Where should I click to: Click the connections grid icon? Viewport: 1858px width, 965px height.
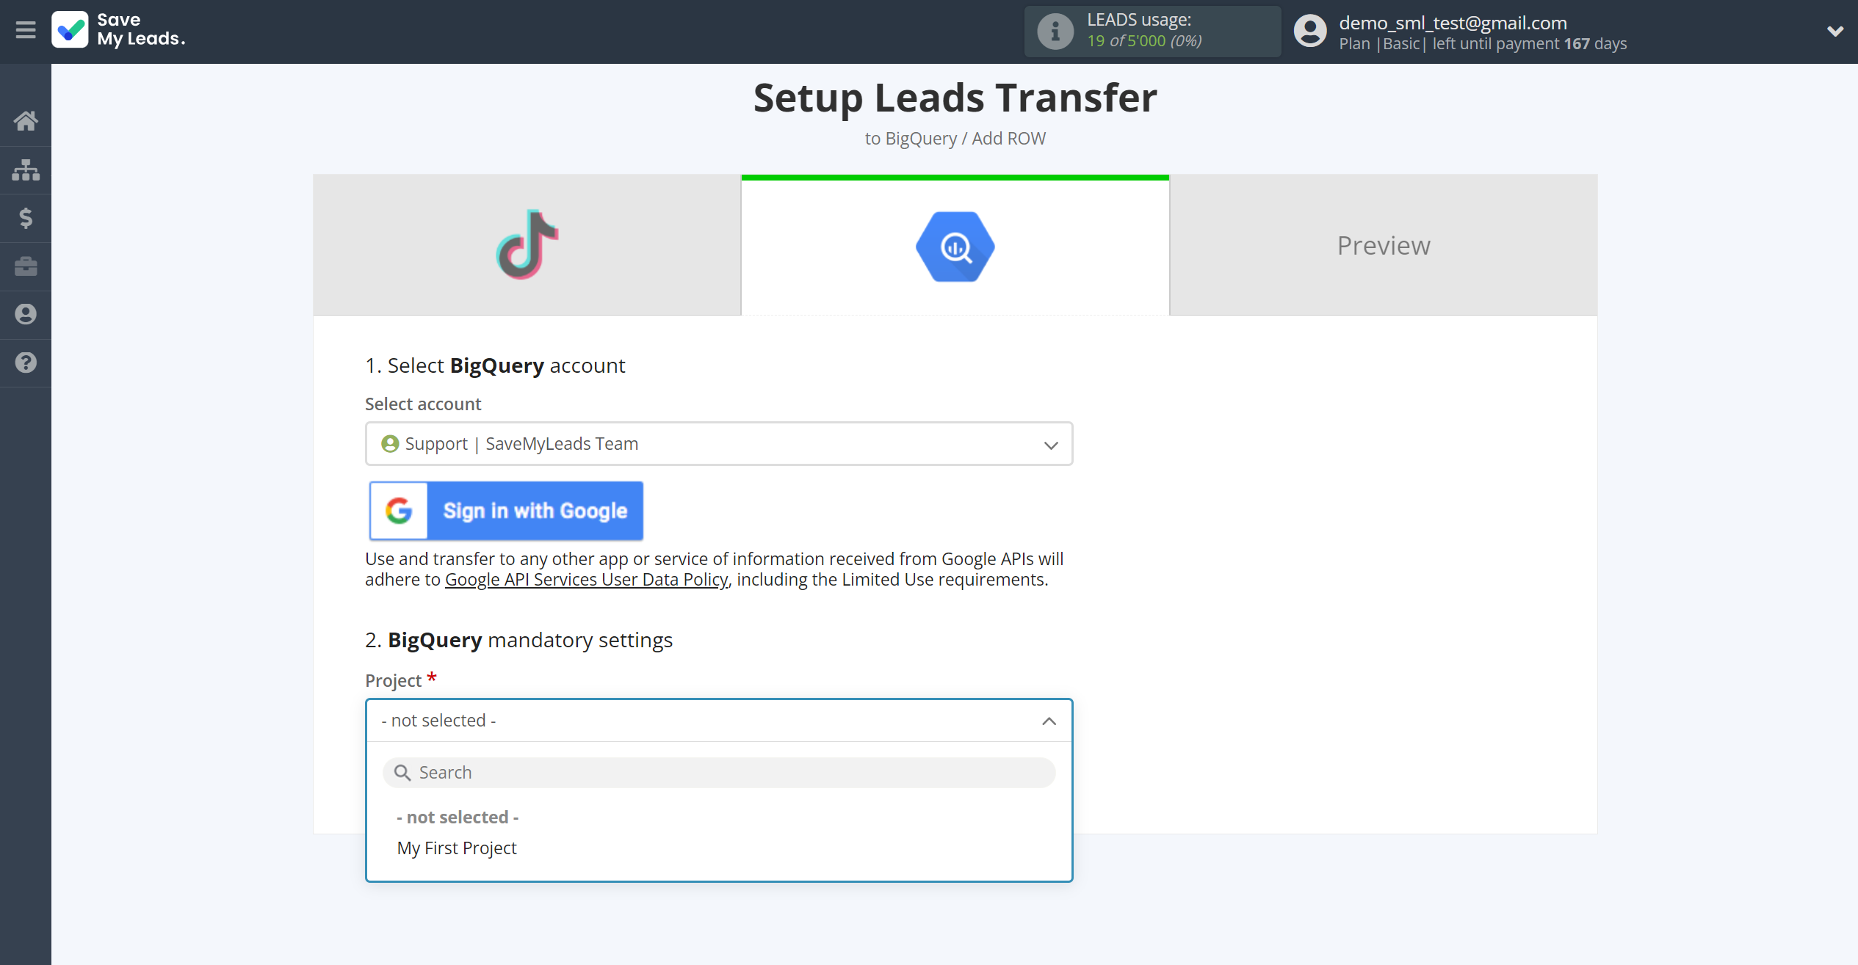pos(26,168)
